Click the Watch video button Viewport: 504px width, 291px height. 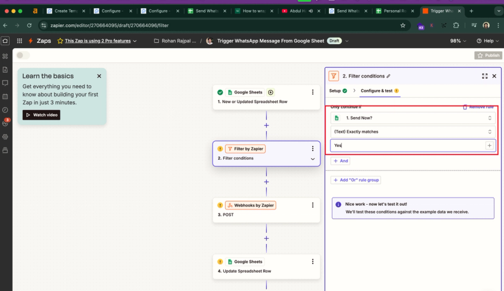[42, 115]
